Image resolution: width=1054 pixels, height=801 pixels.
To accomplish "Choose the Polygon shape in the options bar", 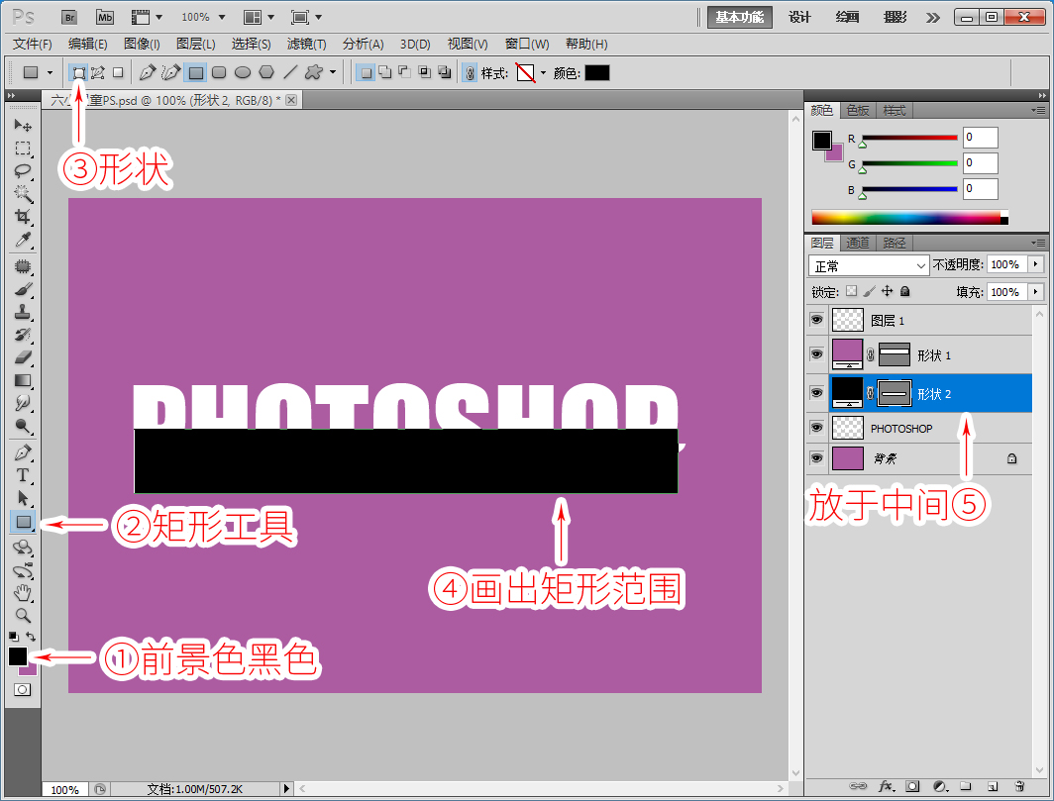I will (x=266, y=72).
